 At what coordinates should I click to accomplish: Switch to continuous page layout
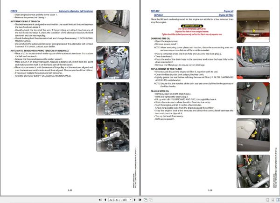click(273, 200)
